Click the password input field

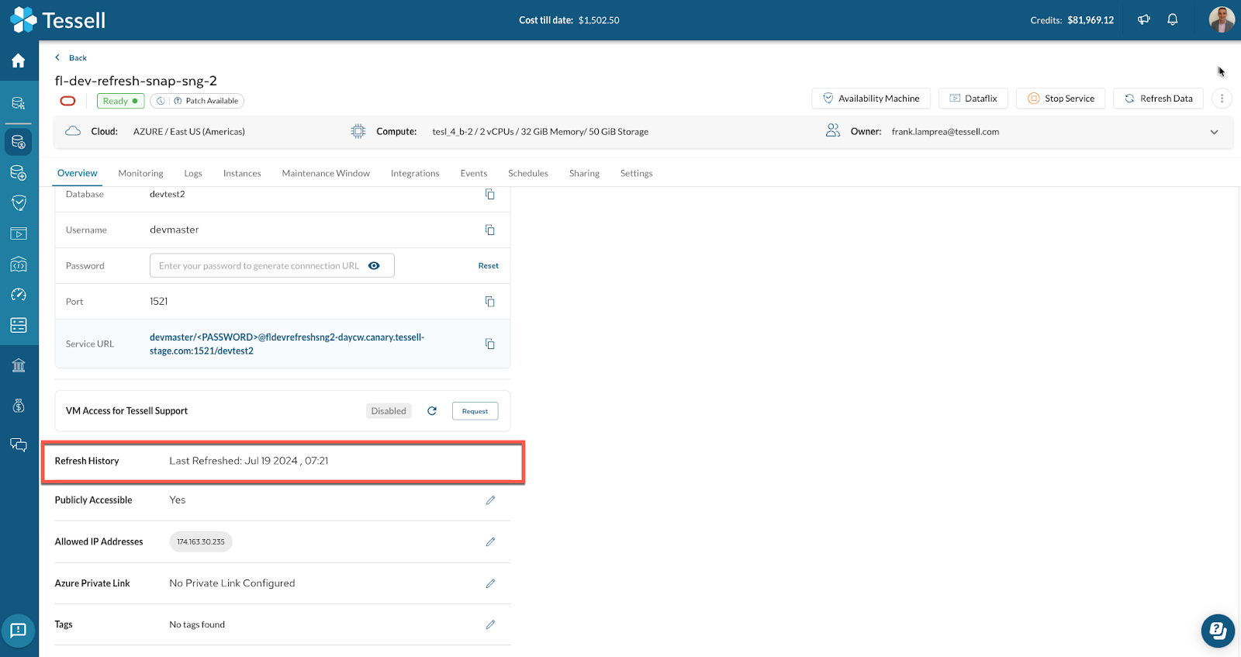[x=272, y=265]
